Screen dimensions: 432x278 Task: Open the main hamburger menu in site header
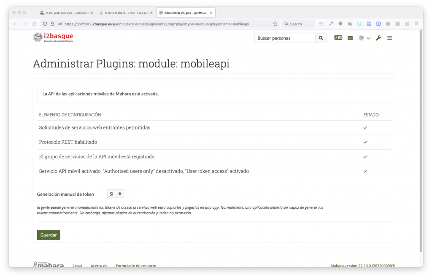(390, 38)
